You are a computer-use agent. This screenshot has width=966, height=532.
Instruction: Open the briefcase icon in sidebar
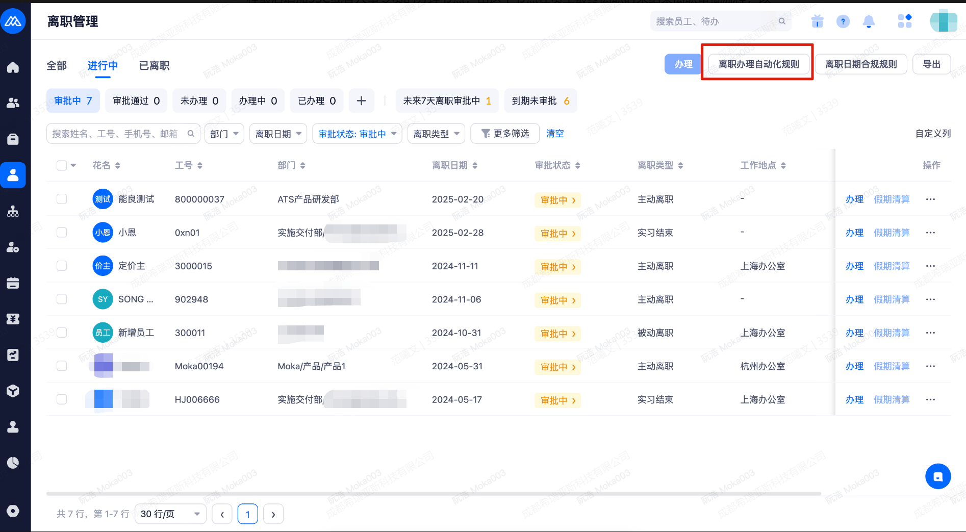[13, 139]
